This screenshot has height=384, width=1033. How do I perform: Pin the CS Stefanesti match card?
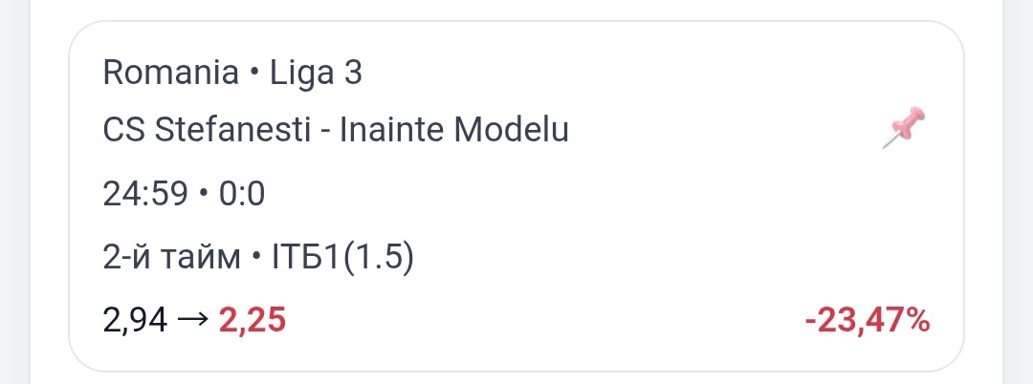click(x=904, y=128)
